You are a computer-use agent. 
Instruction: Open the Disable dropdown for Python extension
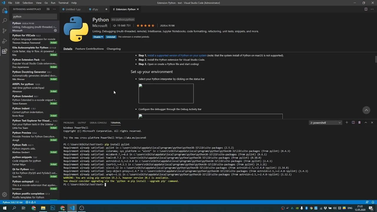(x=98, y=37)
